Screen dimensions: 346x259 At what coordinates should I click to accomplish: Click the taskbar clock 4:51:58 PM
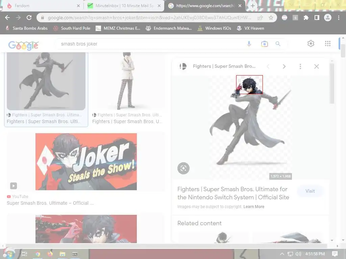coord(315,254)
